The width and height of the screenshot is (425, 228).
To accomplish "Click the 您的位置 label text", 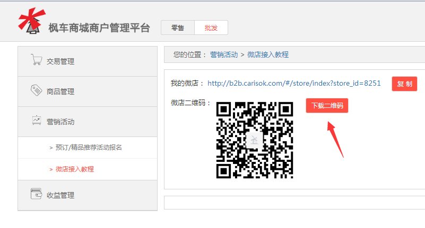I will coord(190,54).
